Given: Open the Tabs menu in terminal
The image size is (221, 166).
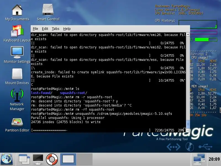Looking at the screenshot, I should [56, 29].
